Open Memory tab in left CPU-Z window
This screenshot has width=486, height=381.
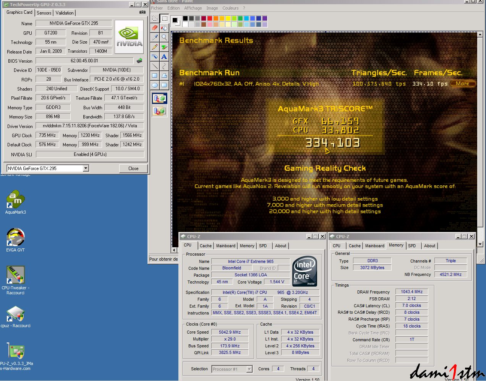(x=247, y=246)
